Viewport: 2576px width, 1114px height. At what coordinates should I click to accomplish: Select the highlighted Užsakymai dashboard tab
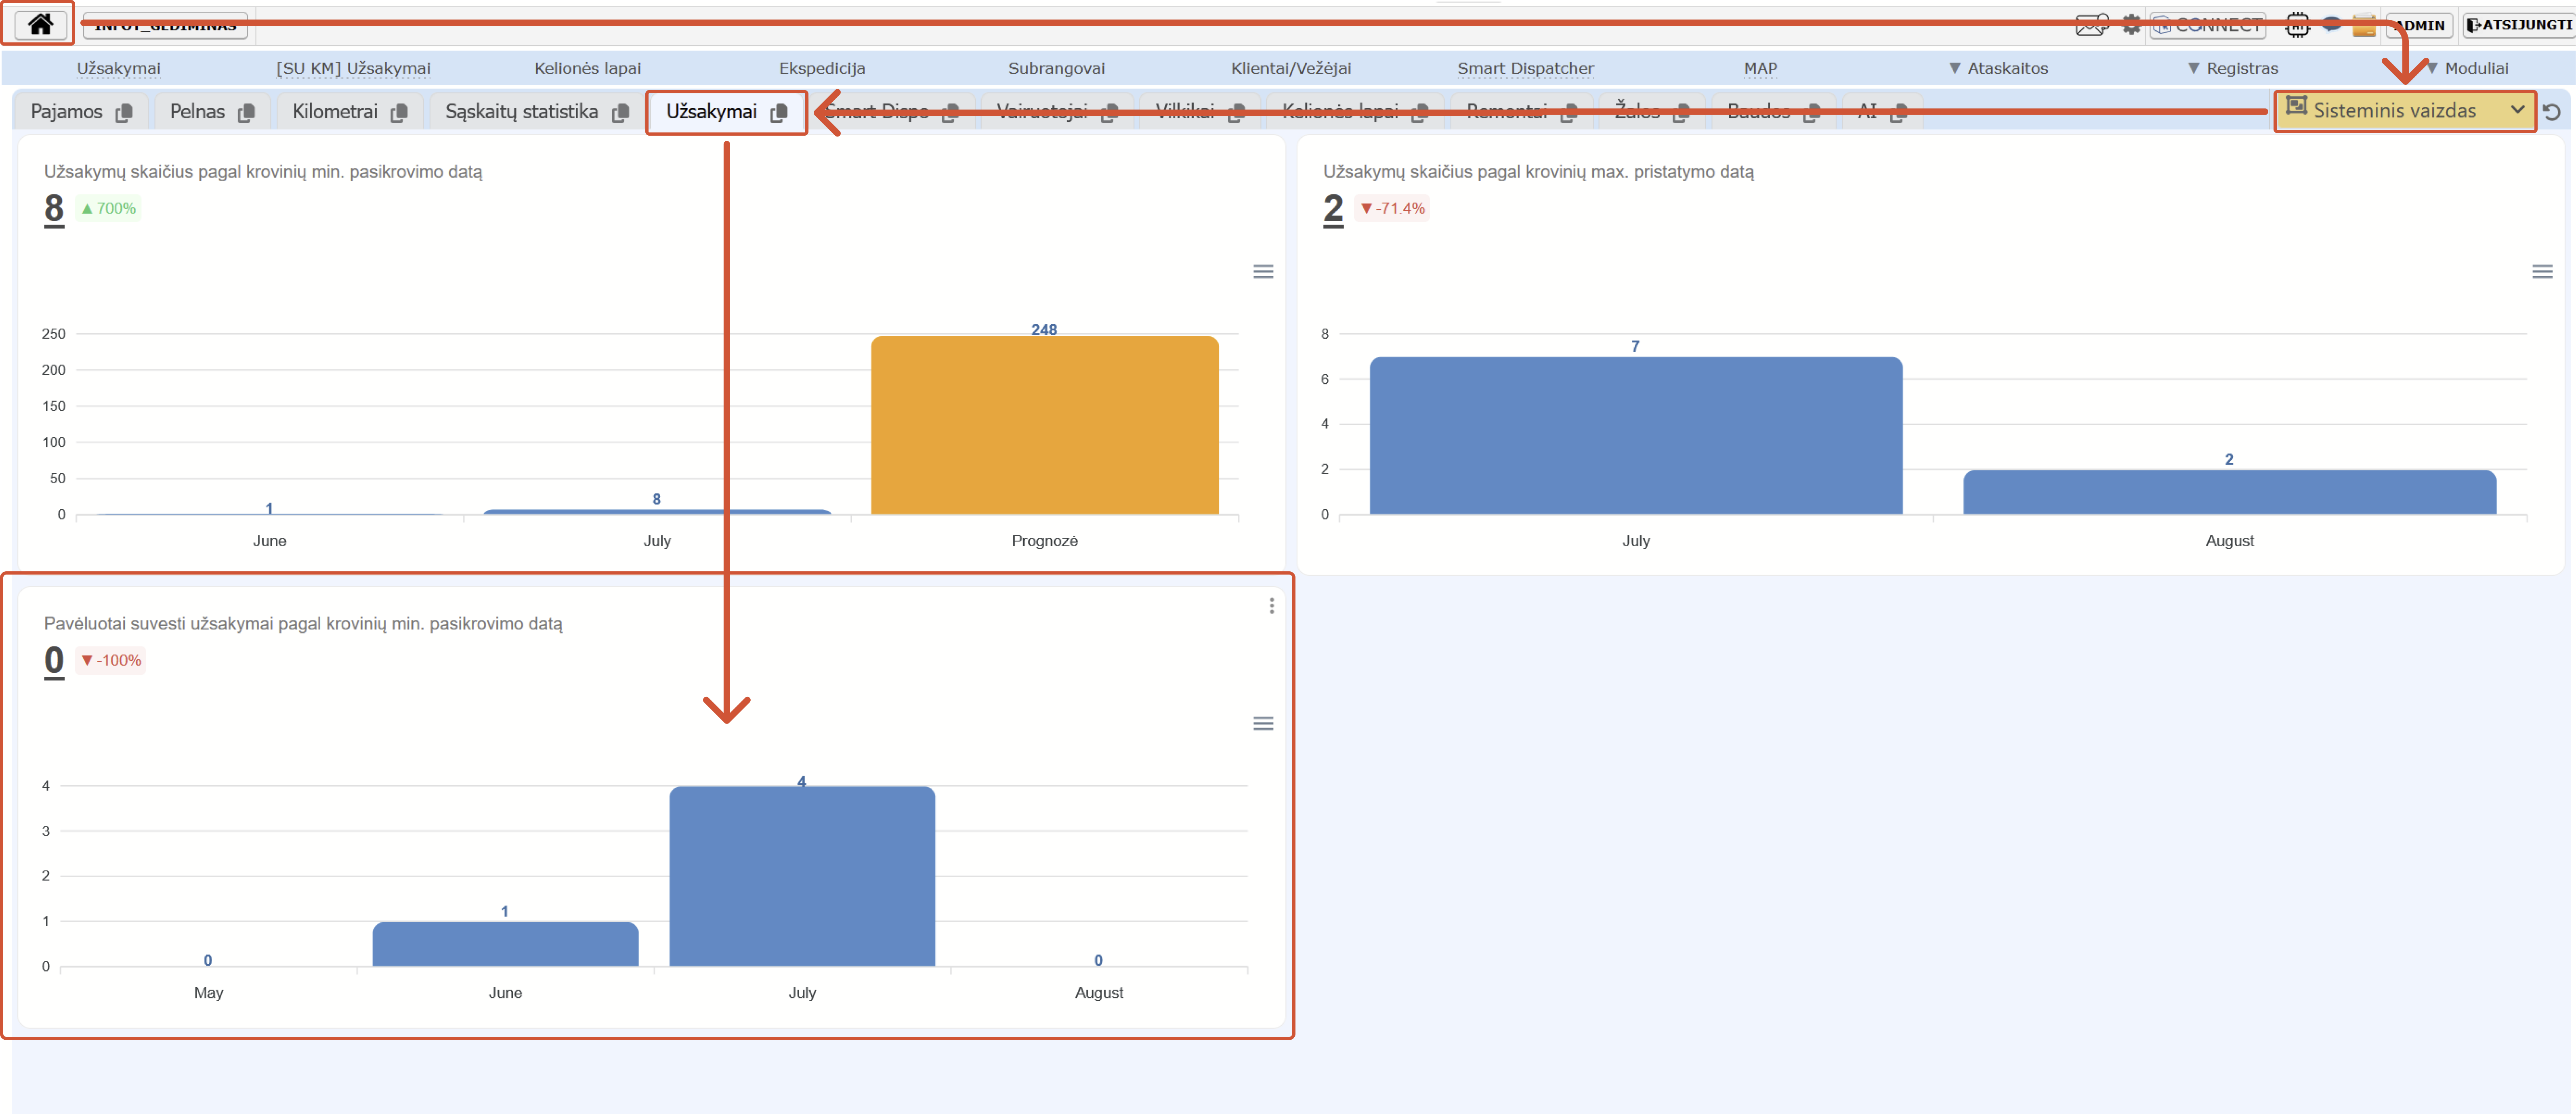click(x=711, y=112)
